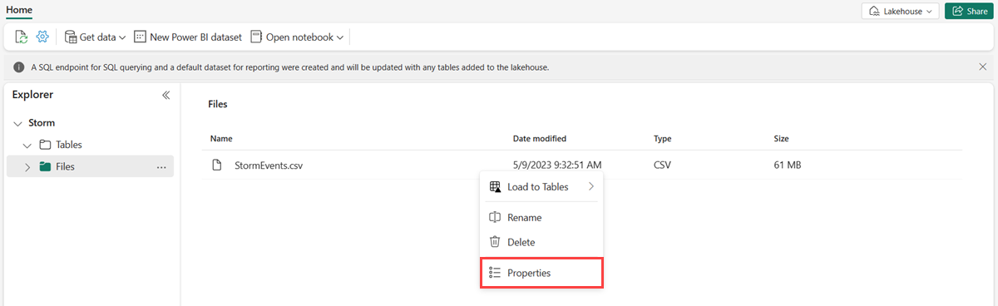Image resolution: width=998 pixels, height=306 pixels.
Task: Click the Get data database icon
Action: pos(70,37)
